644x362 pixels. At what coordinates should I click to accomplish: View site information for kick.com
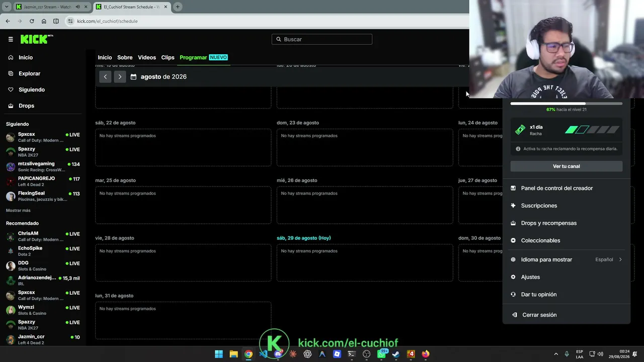click(70, 21)
